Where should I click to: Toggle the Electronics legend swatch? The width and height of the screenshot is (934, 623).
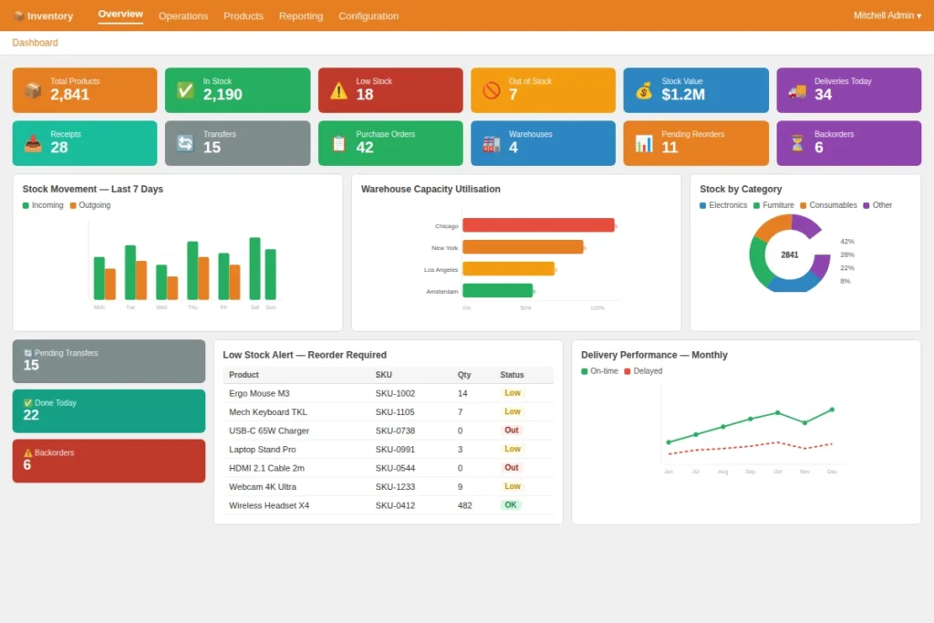[703, 205]
